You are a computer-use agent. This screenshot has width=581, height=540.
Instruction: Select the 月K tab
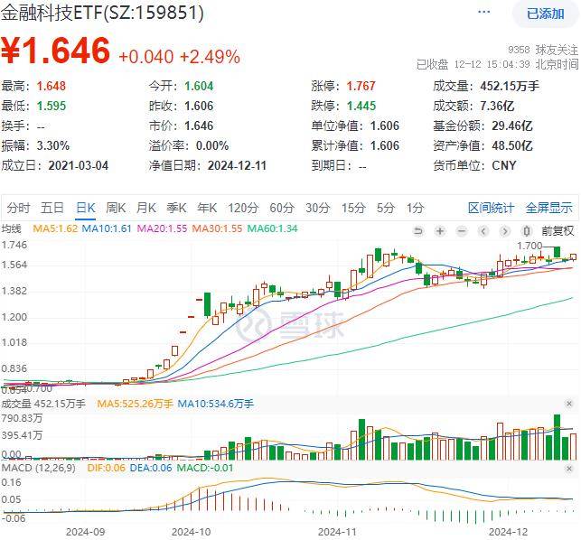146,208
